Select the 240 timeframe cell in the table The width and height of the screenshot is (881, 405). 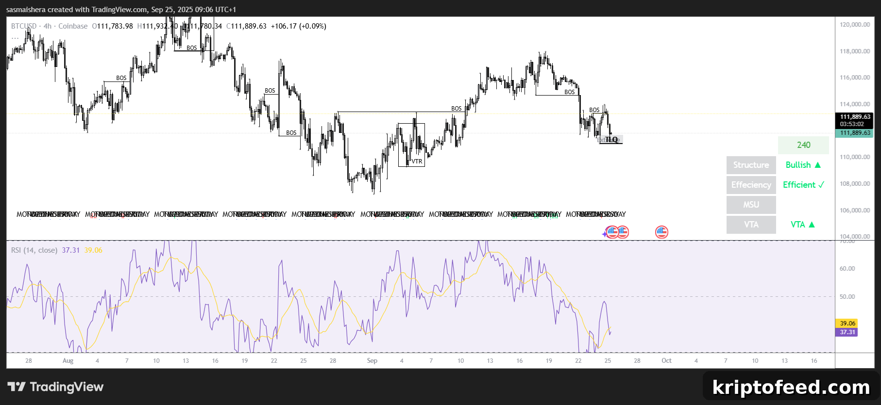point(803,145)
